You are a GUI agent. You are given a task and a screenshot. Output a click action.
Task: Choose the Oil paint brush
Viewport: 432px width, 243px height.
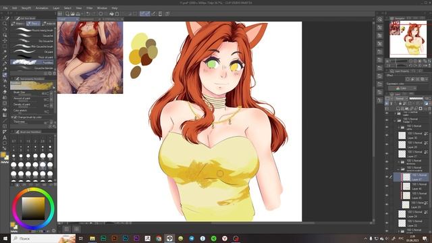tap(32, 52)
